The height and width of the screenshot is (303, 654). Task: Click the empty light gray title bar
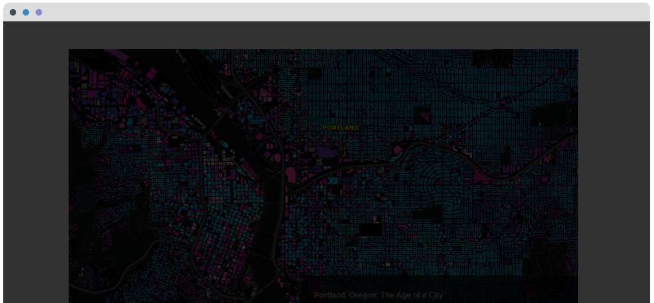[x=324, y=12]
